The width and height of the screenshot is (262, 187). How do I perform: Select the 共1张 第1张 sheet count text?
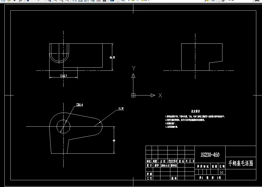(210, 178)
